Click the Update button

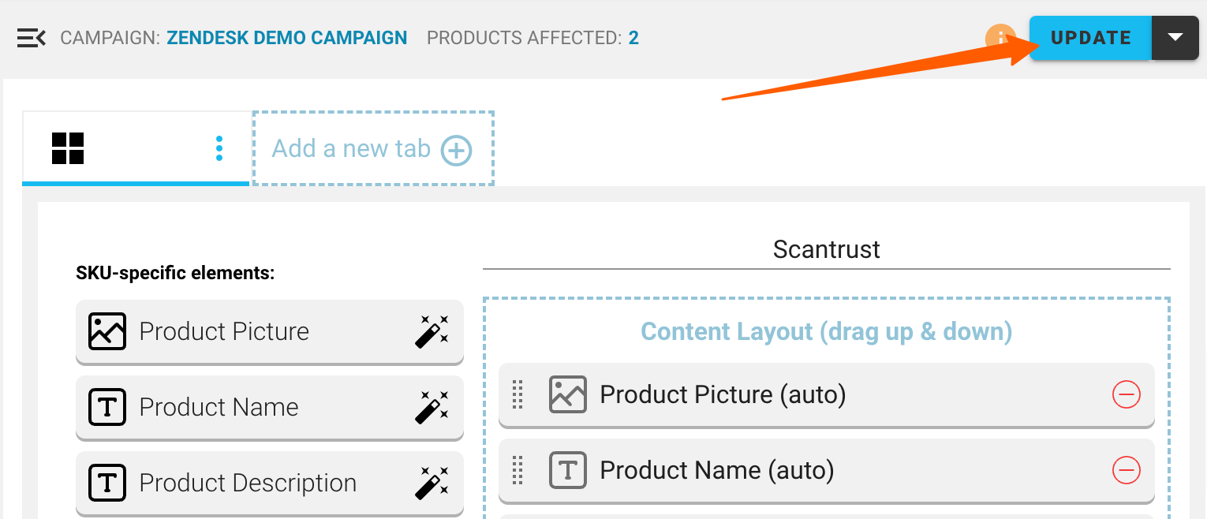tap(1091, 38)
